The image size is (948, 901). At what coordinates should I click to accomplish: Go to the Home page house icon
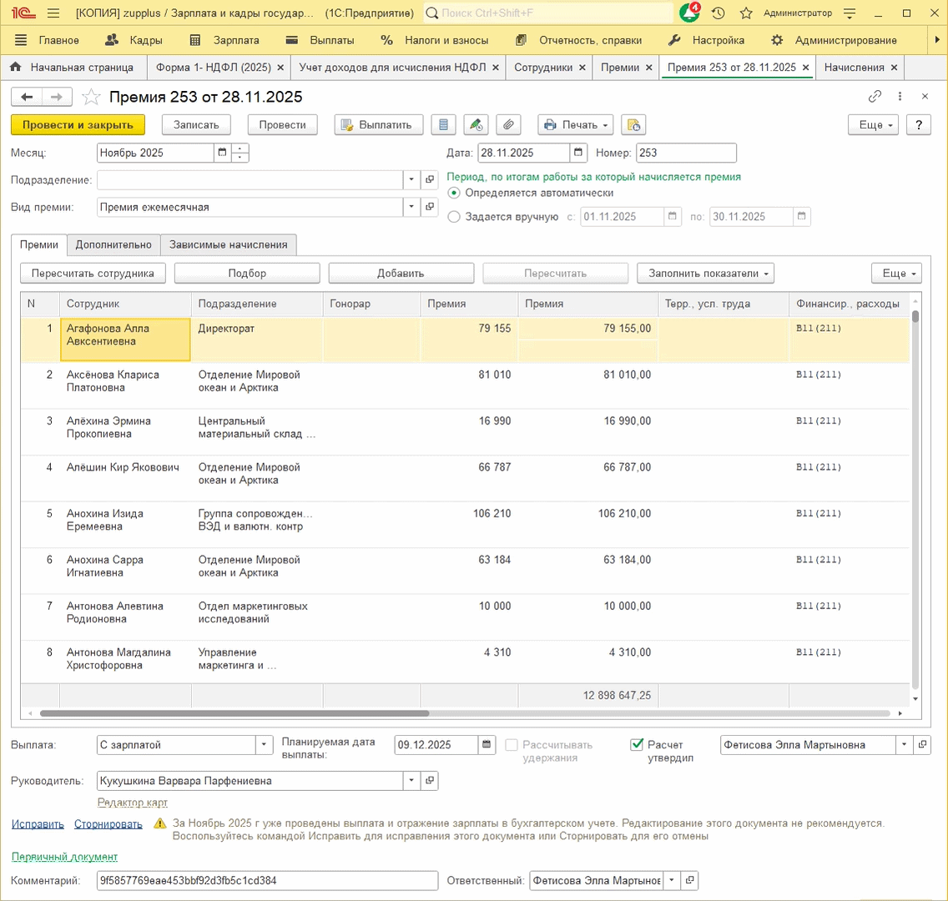16,67
